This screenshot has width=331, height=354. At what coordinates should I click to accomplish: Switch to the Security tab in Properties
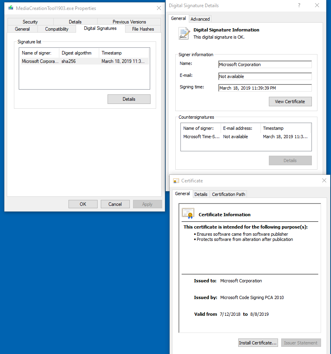tap(30, 22)
